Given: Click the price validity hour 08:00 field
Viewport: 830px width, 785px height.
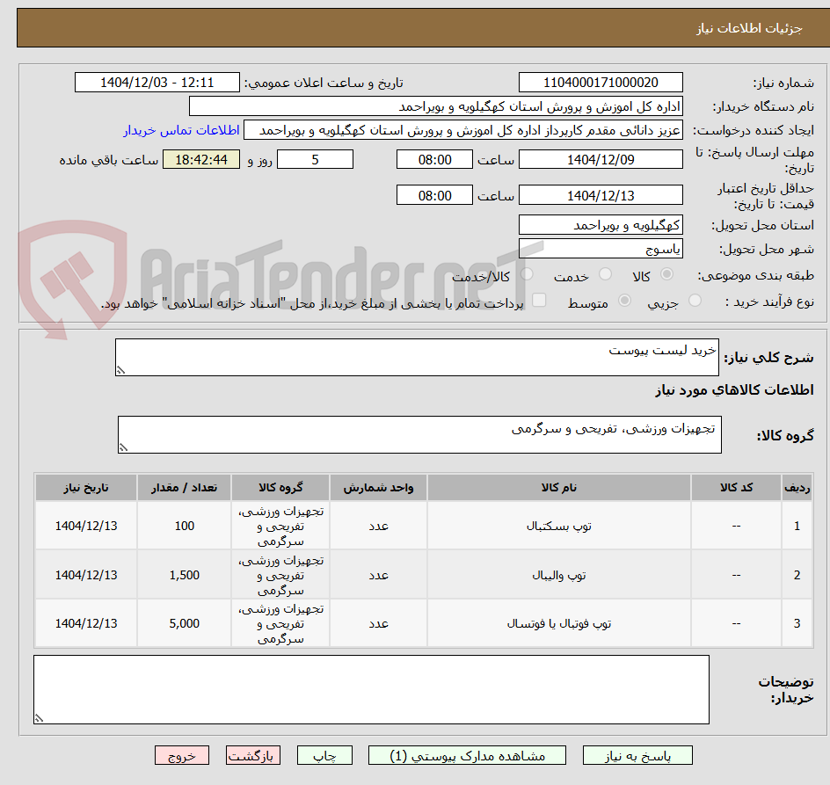Looking at the screenshot, I should click(434, 195).
